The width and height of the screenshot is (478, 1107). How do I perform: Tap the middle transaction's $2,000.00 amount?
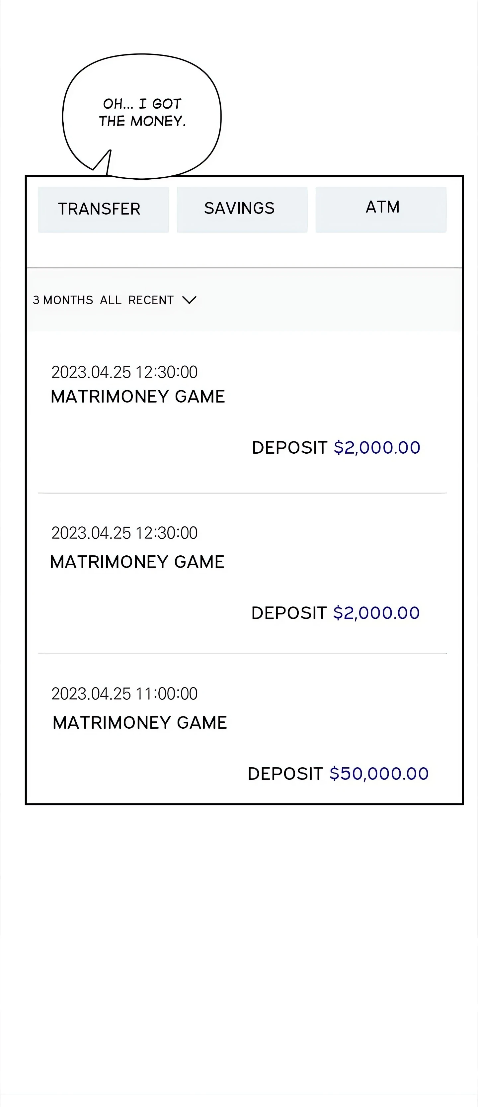click(376, 613)
